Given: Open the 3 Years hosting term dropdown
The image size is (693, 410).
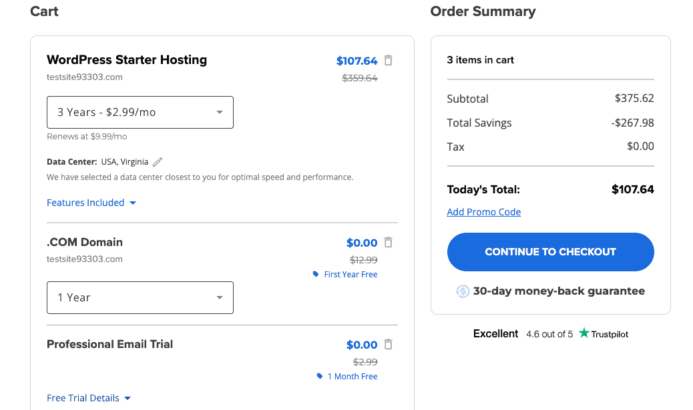Looking at the screenshot, I should [x=140, y=113].
